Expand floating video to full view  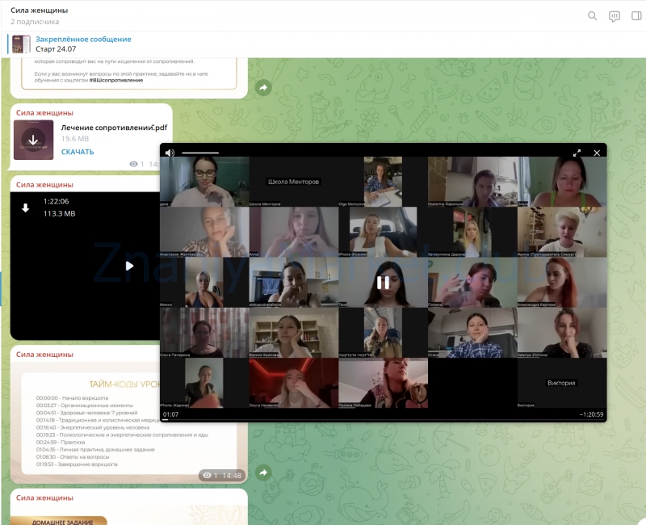pos(577,153)
